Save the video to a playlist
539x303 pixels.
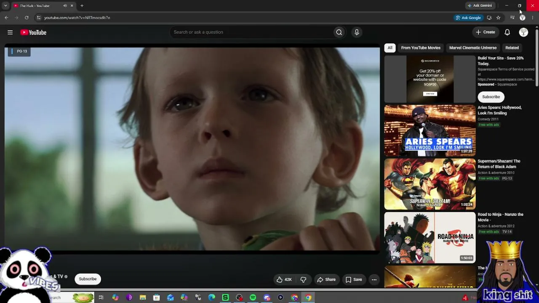(354, 279)
